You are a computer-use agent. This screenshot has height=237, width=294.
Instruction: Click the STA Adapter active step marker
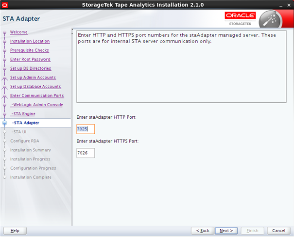pos(5,123)
